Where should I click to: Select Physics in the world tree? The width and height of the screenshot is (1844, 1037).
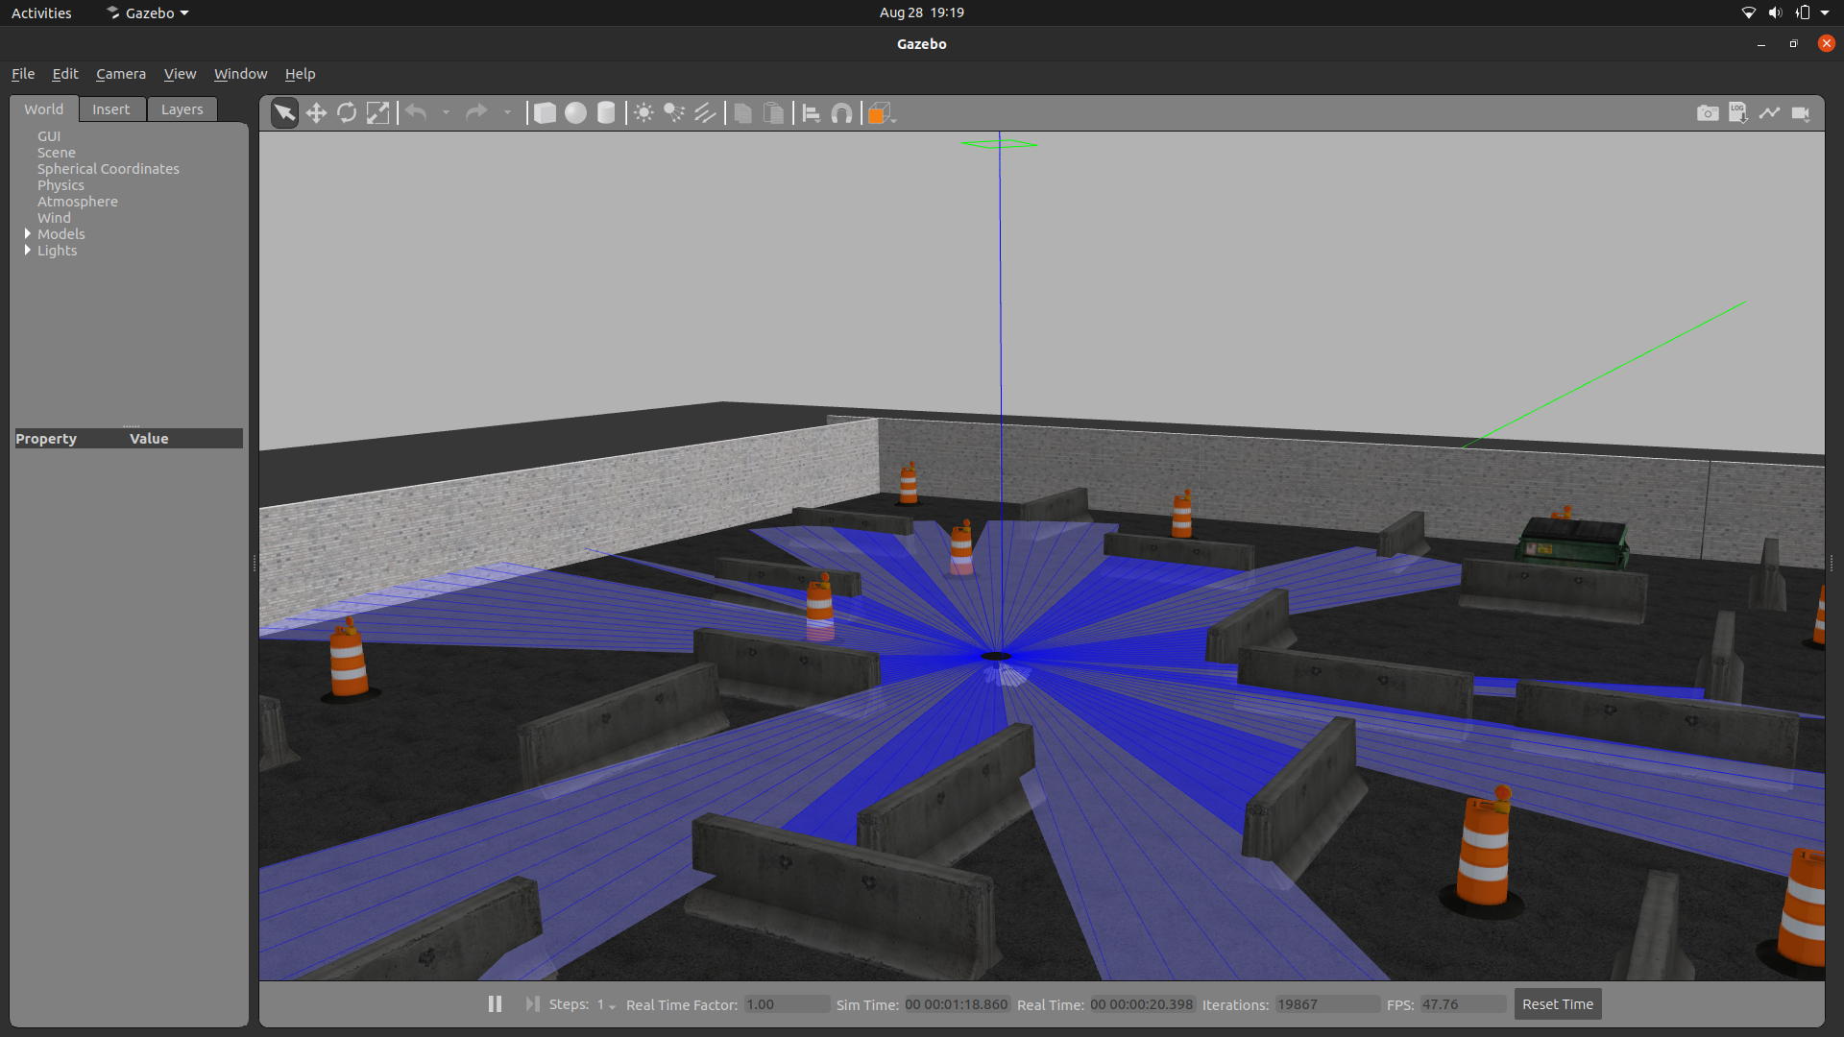61,185
